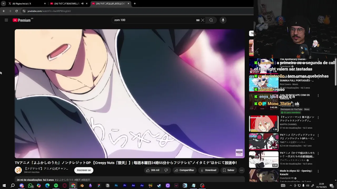Viewport: 337px width, 189px height.
Task: Open options for Chainsaw Man ending video
Action: pyautogui.click(x=318, y=118)
